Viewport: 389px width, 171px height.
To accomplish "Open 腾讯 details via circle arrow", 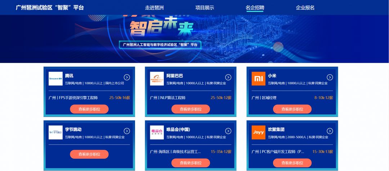I will (127, 77).
